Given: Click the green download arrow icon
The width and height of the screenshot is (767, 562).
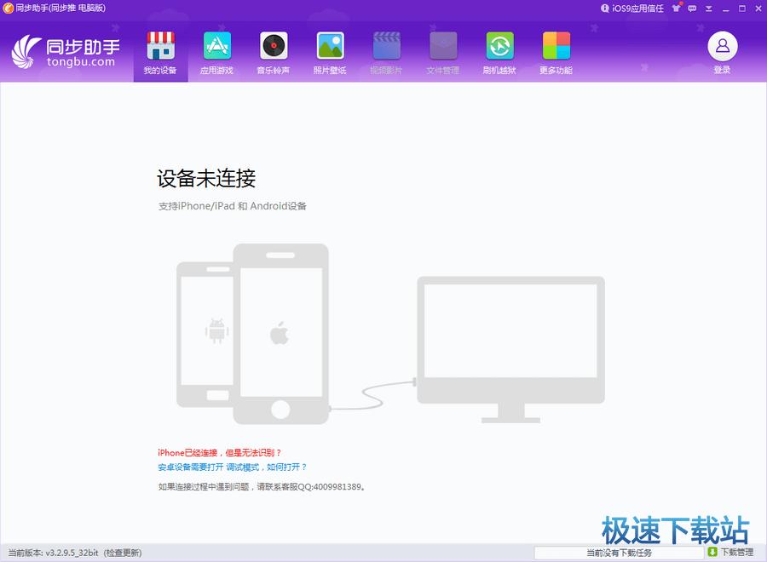Looking at the screenshot, I should coord(712,553).
